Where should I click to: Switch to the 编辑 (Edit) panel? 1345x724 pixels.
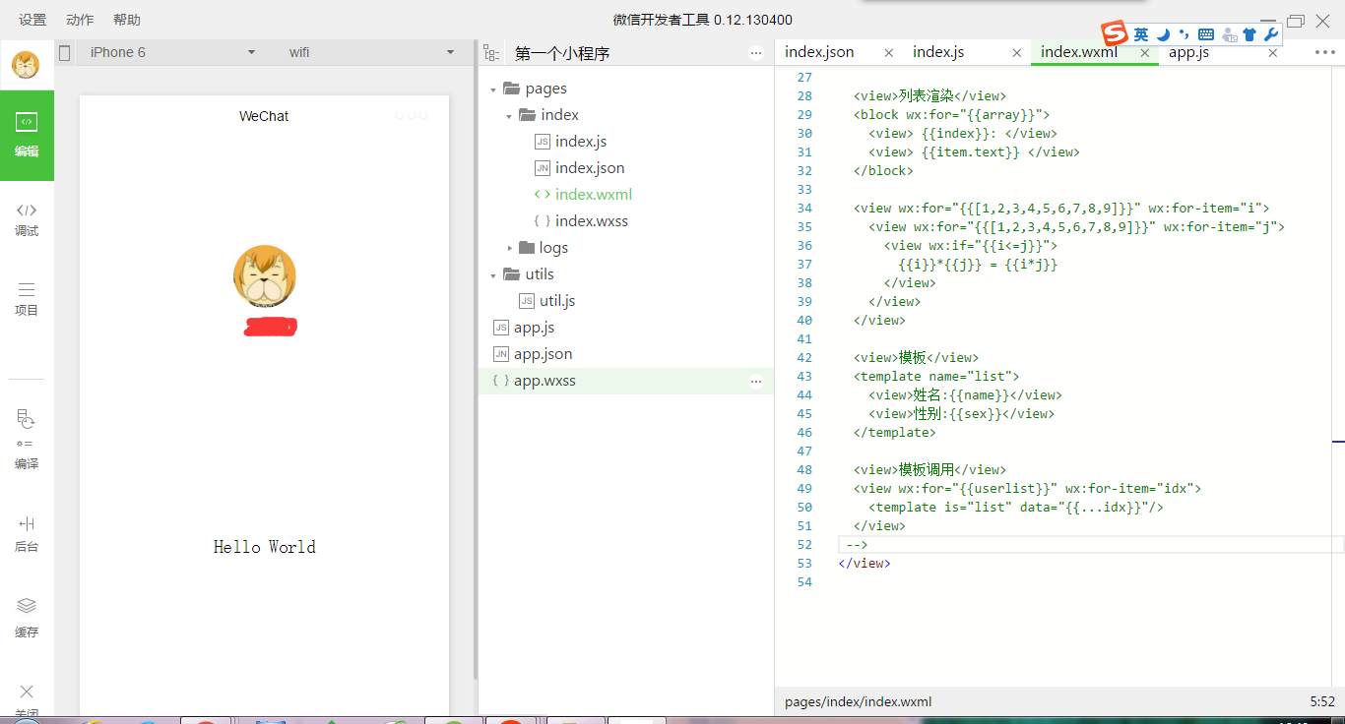point(27,135)
